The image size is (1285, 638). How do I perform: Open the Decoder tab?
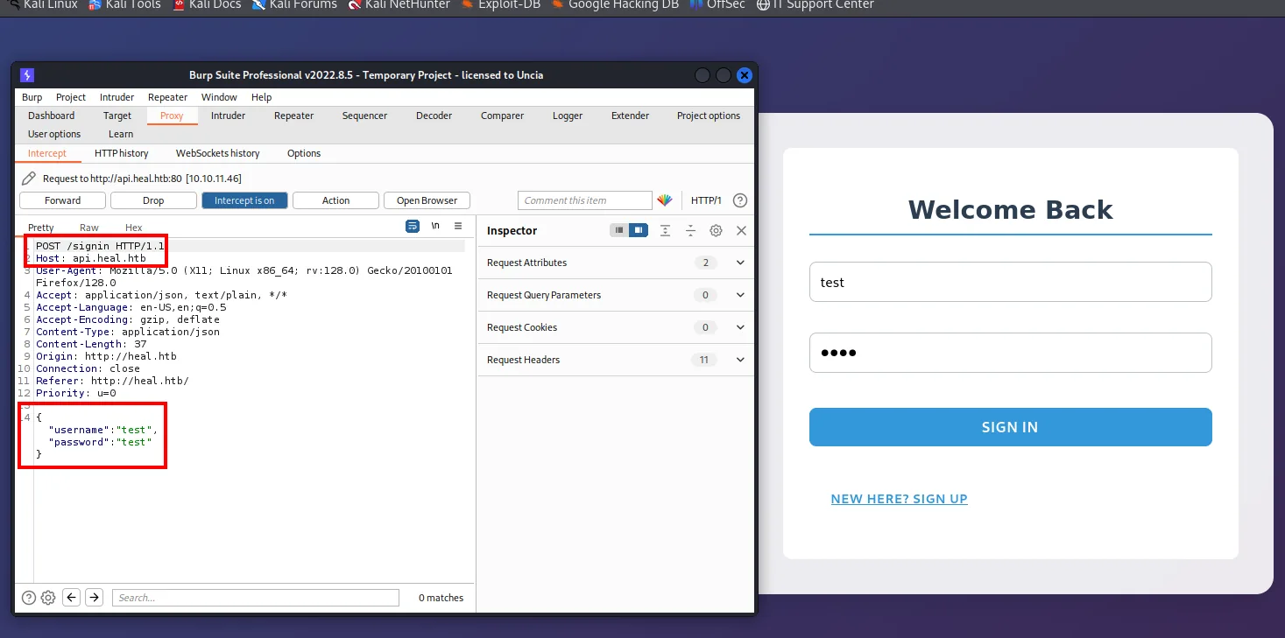point(434,116)
